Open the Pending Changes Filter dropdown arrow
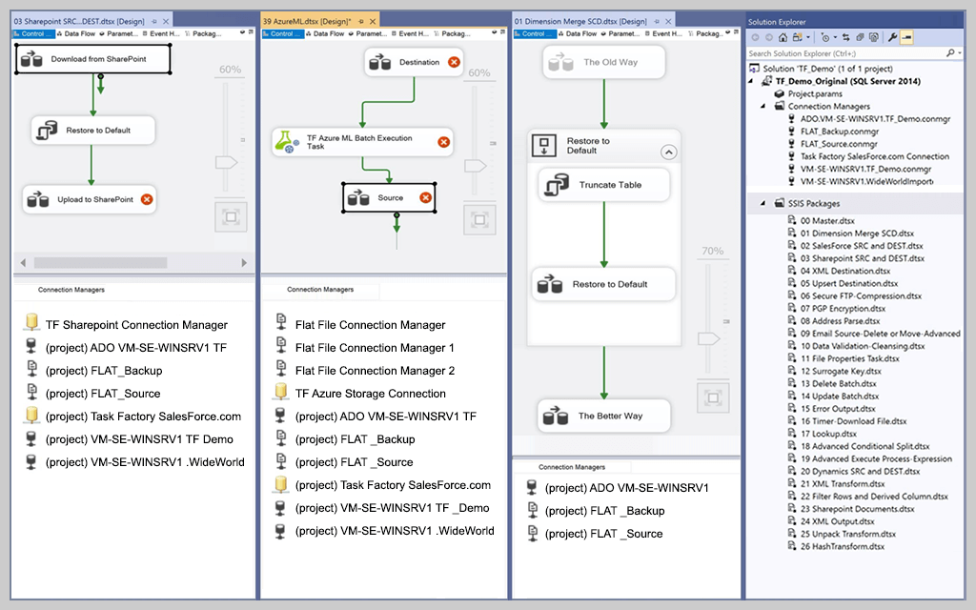Image resolution: width=976 pixels, height=610 pixels. click(x=835, y=37)
